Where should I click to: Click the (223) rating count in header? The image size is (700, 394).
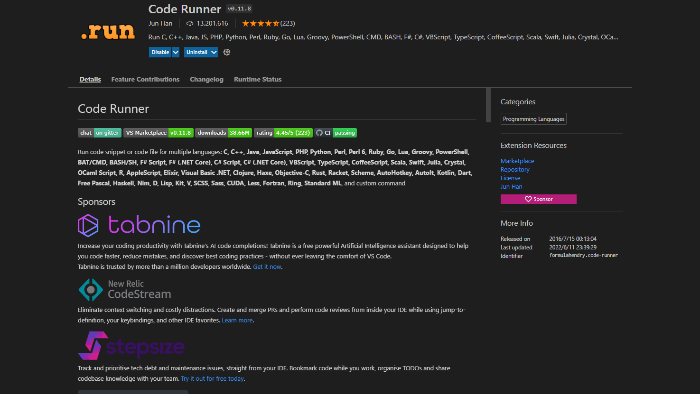pos(288,23)
